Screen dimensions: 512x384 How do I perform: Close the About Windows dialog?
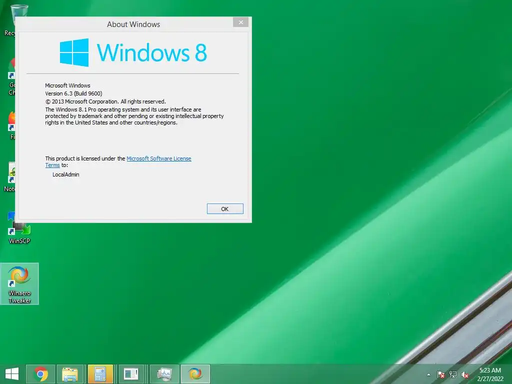coord(240,22)
